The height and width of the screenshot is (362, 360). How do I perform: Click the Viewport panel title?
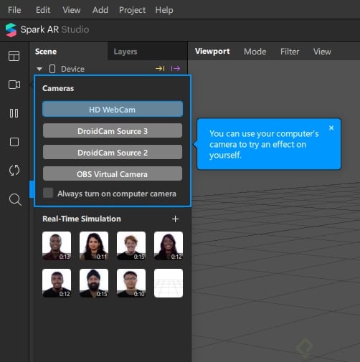point(212,51)
